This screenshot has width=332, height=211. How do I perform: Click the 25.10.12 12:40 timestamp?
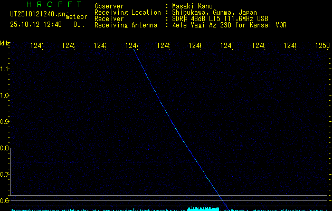[36, 24]
